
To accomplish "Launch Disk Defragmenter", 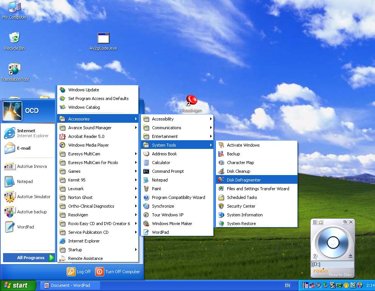I will tap(257, 180).
